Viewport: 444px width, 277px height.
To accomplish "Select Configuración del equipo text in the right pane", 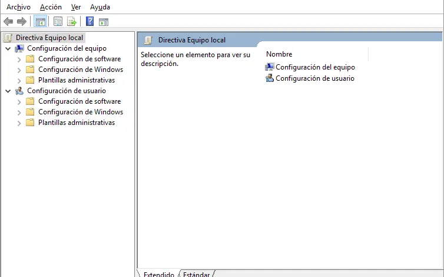I will point(315,67).
